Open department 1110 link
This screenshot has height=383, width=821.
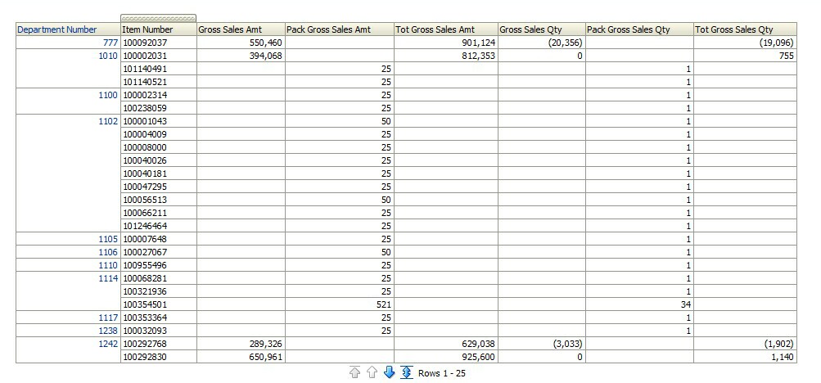[x=108, y=265]
